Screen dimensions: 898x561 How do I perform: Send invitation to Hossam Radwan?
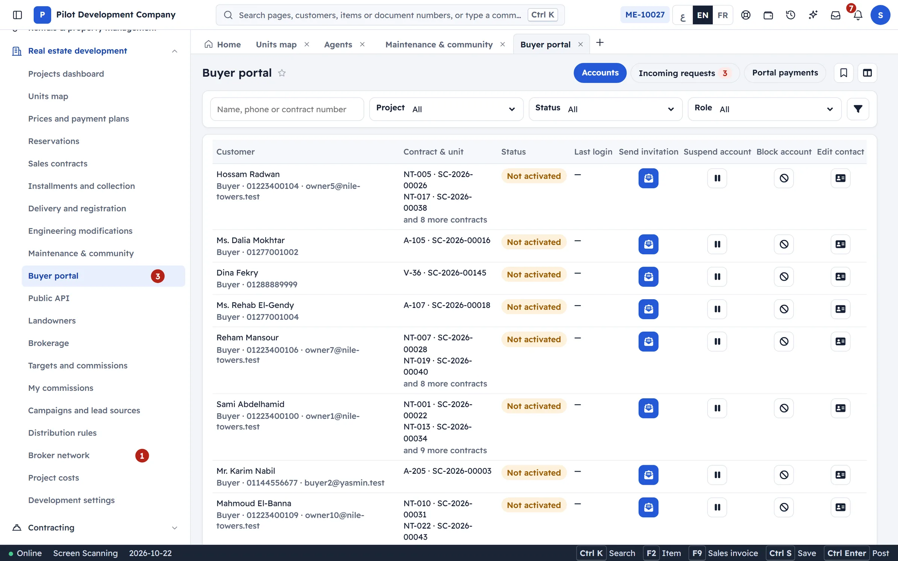(x=648, y=178)
